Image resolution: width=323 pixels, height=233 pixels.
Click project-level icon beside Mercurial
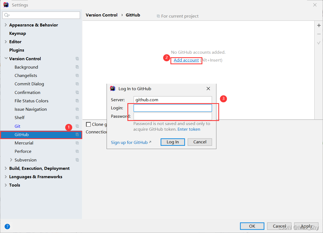(77, 143)
